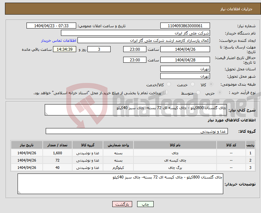This screenshot has height=213, width=261.
Task: Click the request creator field کمال پارساراد
Action: [144, 40]
